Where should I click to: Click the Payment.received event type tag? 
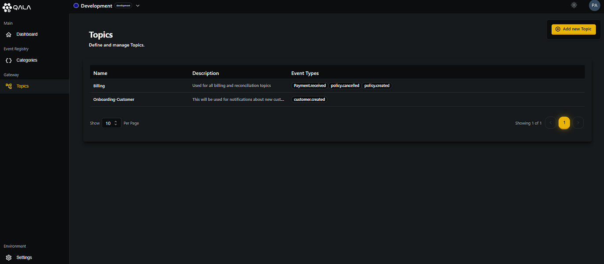click(309, 86)
